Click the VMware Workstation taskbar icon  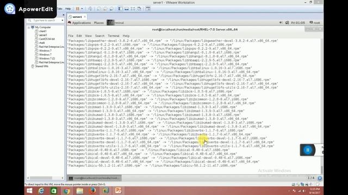105,191
